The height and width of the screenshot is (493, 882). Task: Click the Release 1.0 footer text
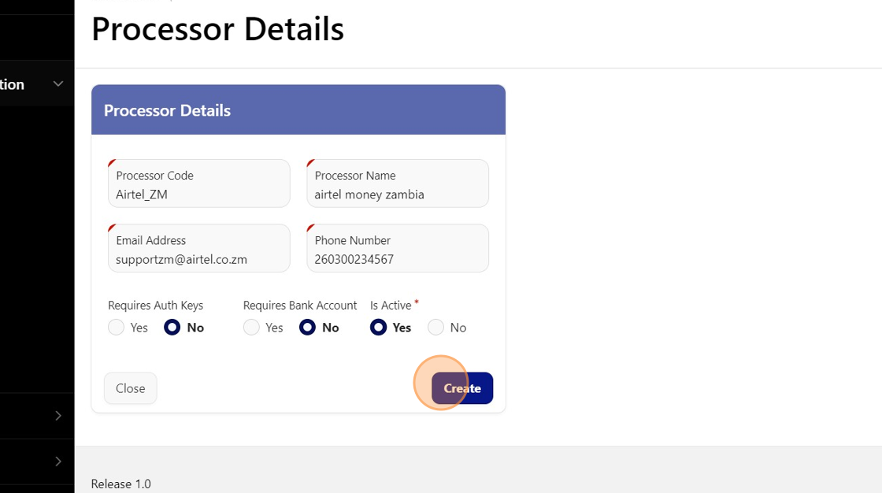pos(120,484)
